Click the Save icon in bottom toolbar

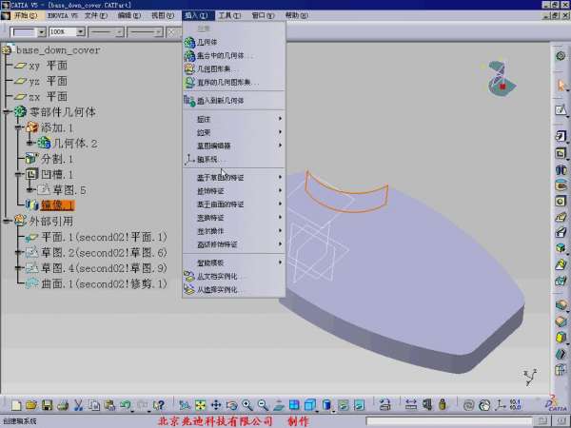pyautogui.click(x=47, y=405)
